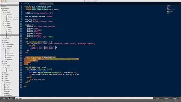Change indentation via Spaces: 2 status

(x=167, y=101)
